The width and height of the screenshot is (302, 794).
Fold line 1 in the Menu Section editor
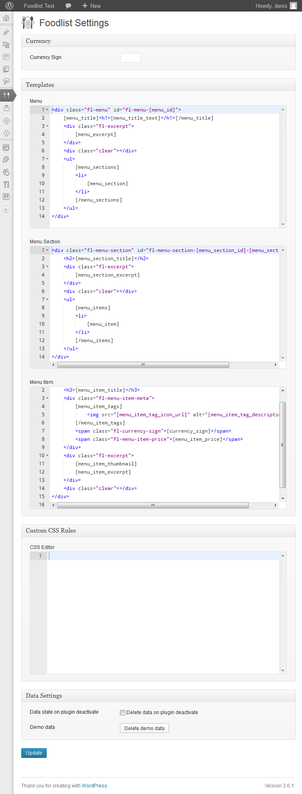tap(47, 250)
